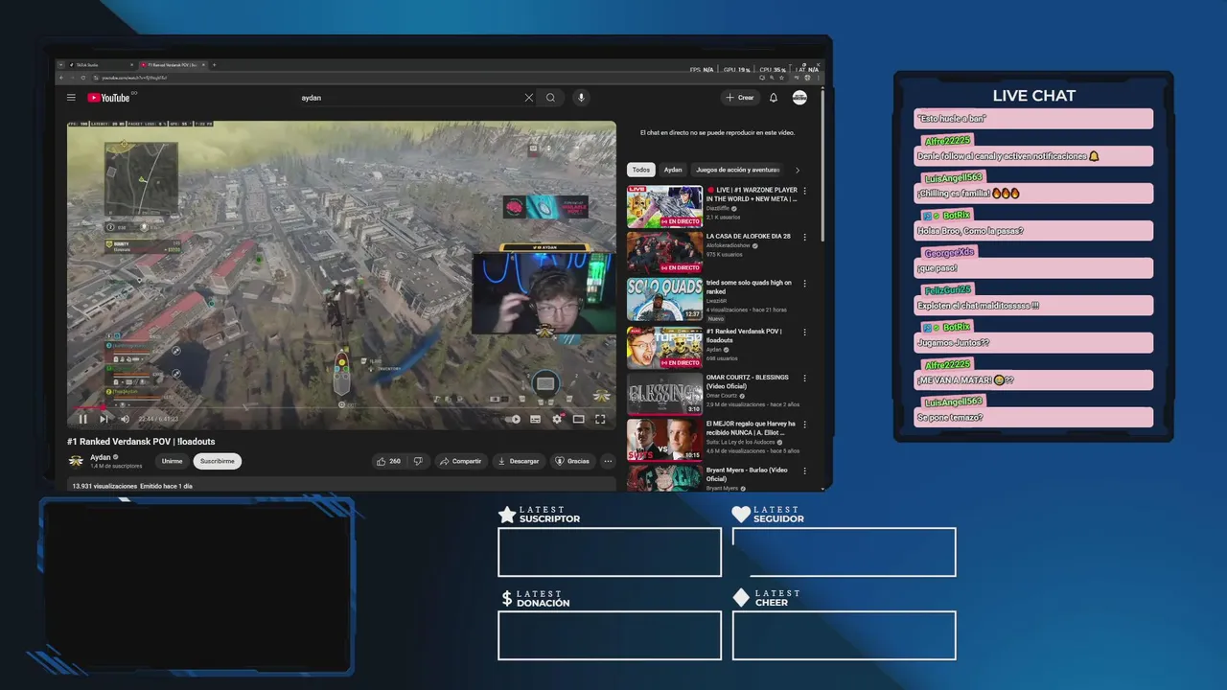Click the browser address bar URL

coord(135,77)
